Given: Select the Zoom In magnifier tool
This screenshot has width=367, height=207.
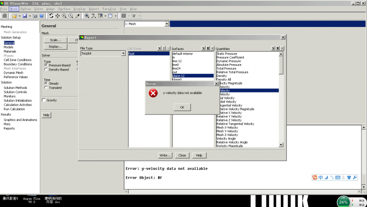Looking at the screenshot, I should [x=64, y=16].
